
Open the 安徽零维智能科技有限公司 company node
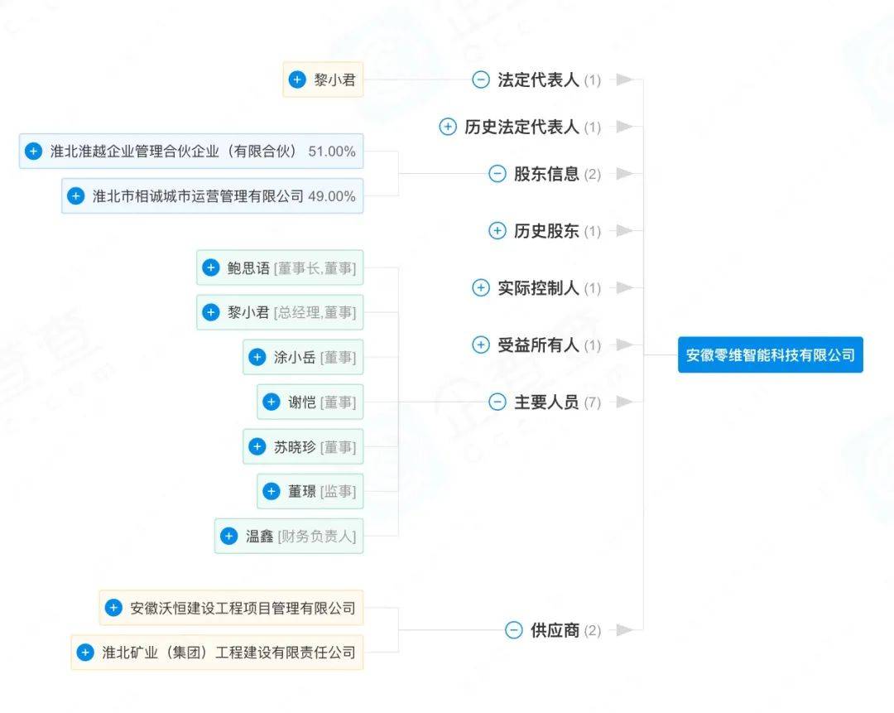tap(771, 354)
